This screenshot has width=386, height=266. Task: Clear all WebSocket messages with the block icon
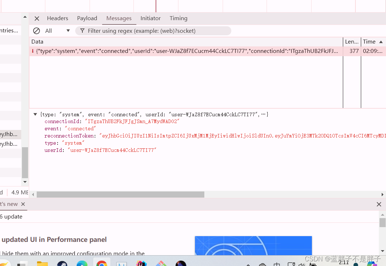36,31
